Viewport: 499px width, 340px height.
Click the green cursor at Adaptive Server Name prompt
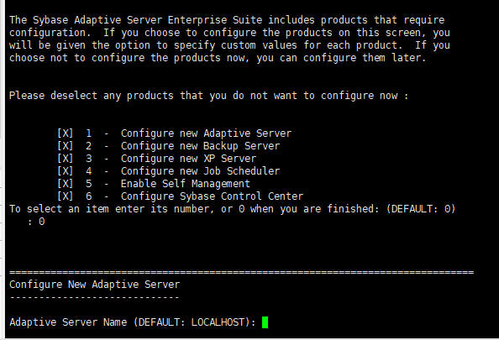point(265,322)
